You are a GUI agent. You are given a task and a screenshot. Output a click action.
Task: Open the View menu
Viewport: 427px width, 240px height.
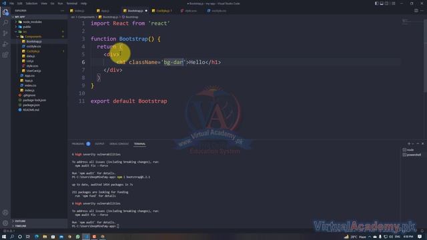click(x=44, y=3)
